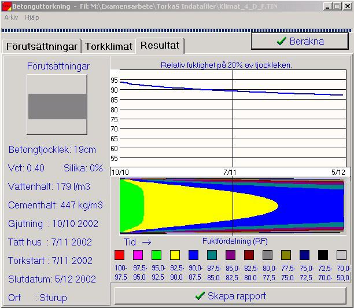The image size is (354, 308).
Task: Click the chart title Relativ fuktighet på 20%
Action: pyautogui.click(x=226, y=65)
